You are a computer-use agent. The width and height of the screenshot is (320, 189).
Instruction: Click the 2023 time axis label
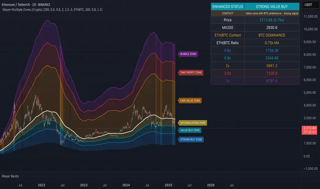click(84, 185)
